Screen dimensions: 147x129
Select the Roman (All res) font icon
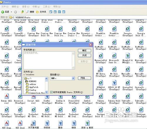[6, 96]
